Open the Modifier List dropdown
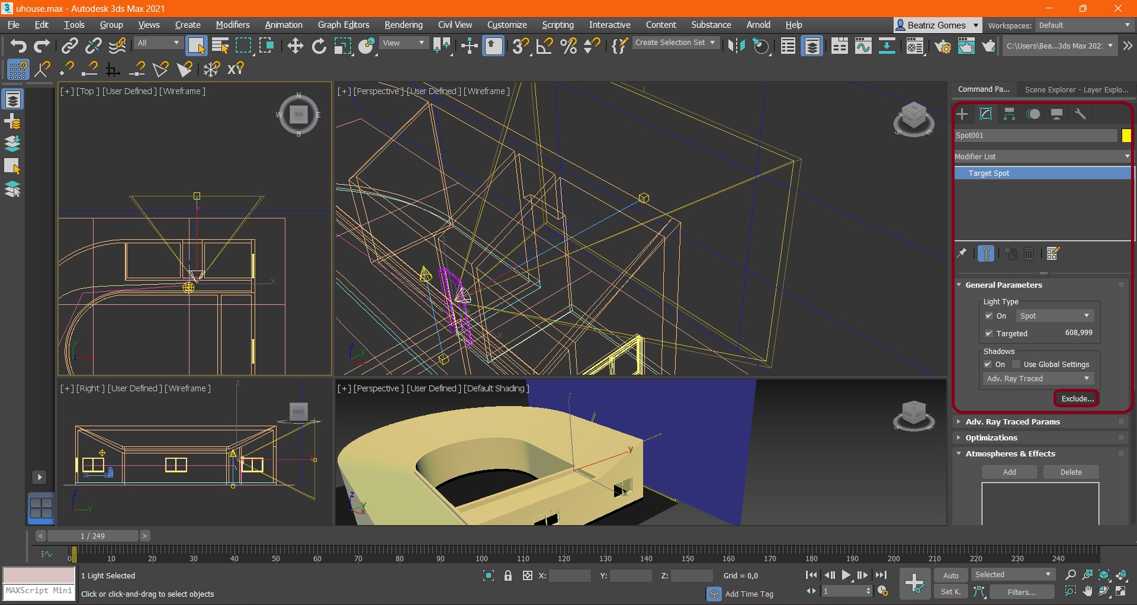Viewport: 1137px width, 605px height. [1042, 156]
